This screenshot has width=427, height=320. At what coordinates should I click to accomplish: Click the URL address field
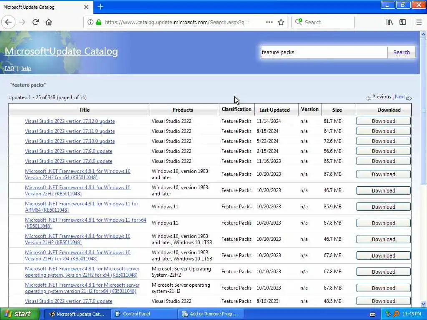tap(177, 22)
